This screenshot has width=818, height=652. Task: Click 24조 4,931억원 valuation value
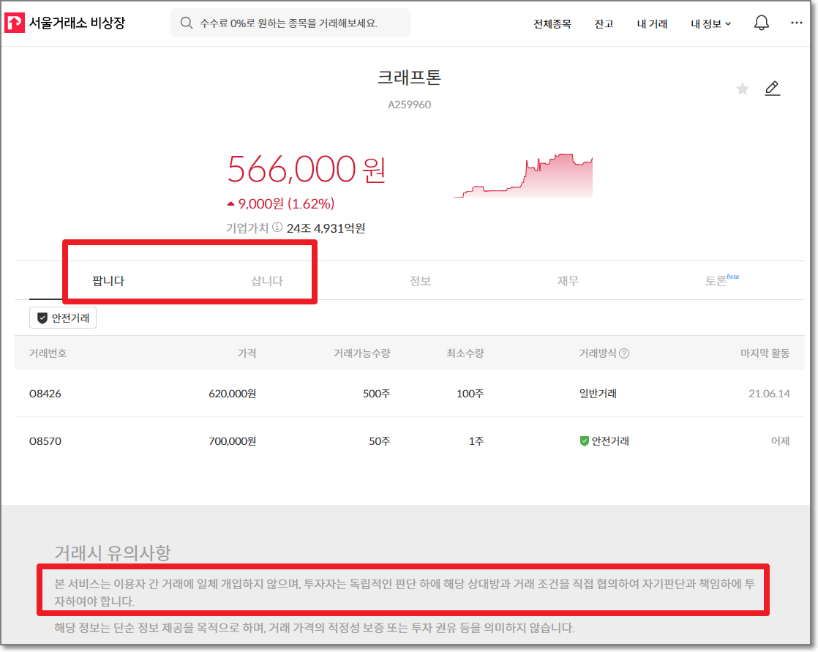(326, 228)
